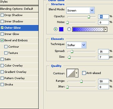Image resolution: width=113 pixels, height=109 pixels.
Task: Toggle the Contour sub-option checkbox
Action: click(x=6, y=46)
